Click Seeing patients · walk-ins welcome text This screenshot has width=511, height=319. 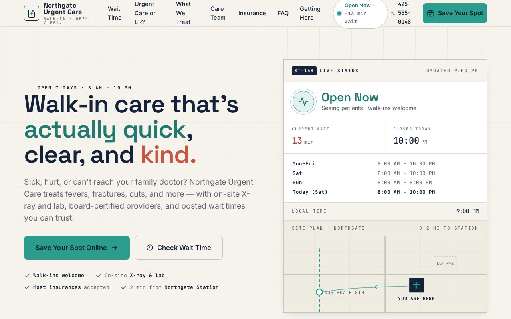click(x=369, y=108)
